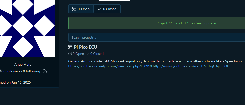Viewport: 245px width, 105px height.
Task: Click the checkmark icon beside 0 Closed filter
Action: tap(99, 9)
